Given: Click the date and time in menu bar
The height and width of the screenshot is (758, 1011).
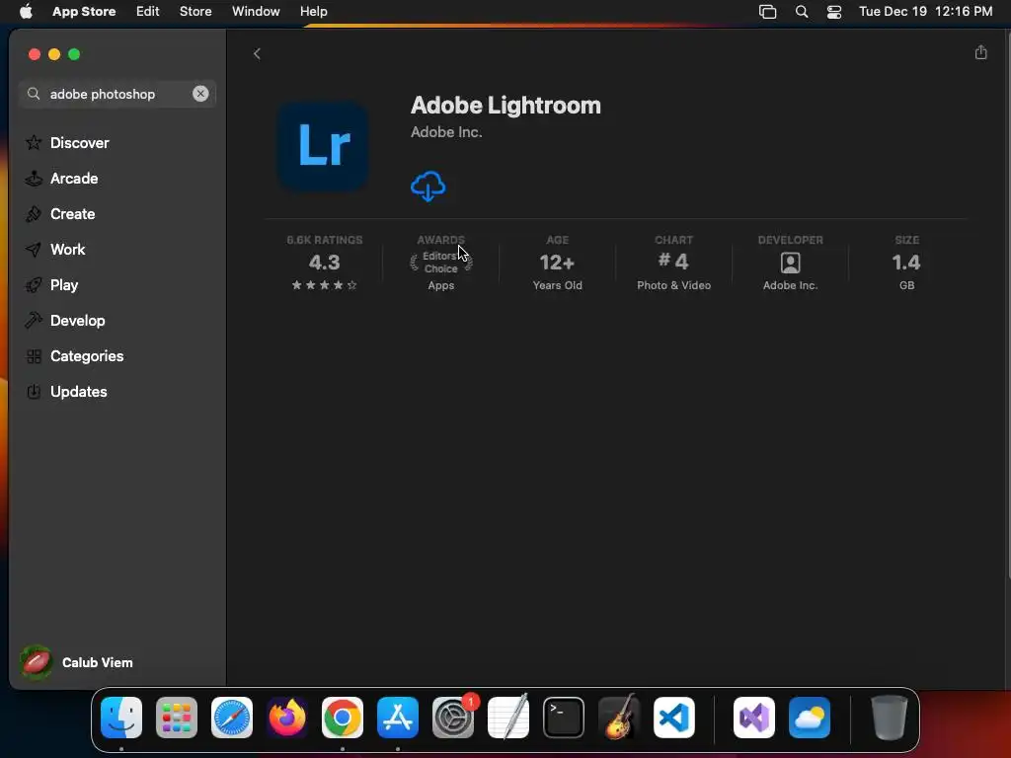Looking at the screenshot, I should click(925, 11).
